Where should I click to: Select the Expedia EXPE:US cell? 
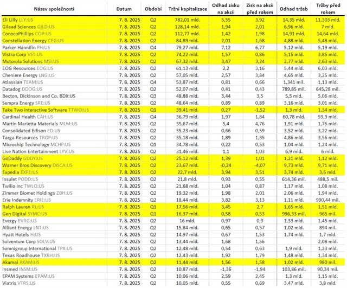point(54,172)
